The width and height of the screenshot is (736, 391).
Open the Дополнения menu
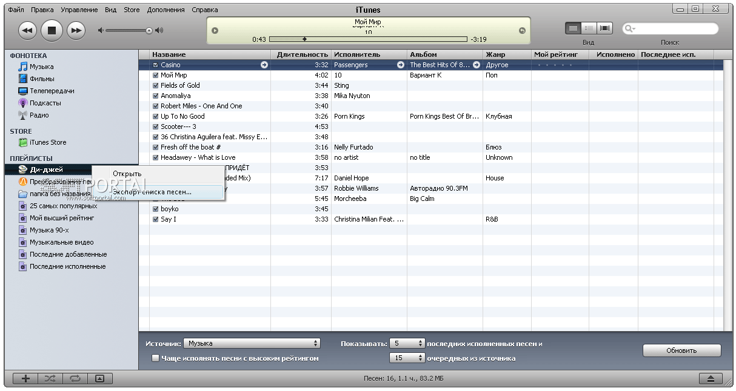(166, 10)
